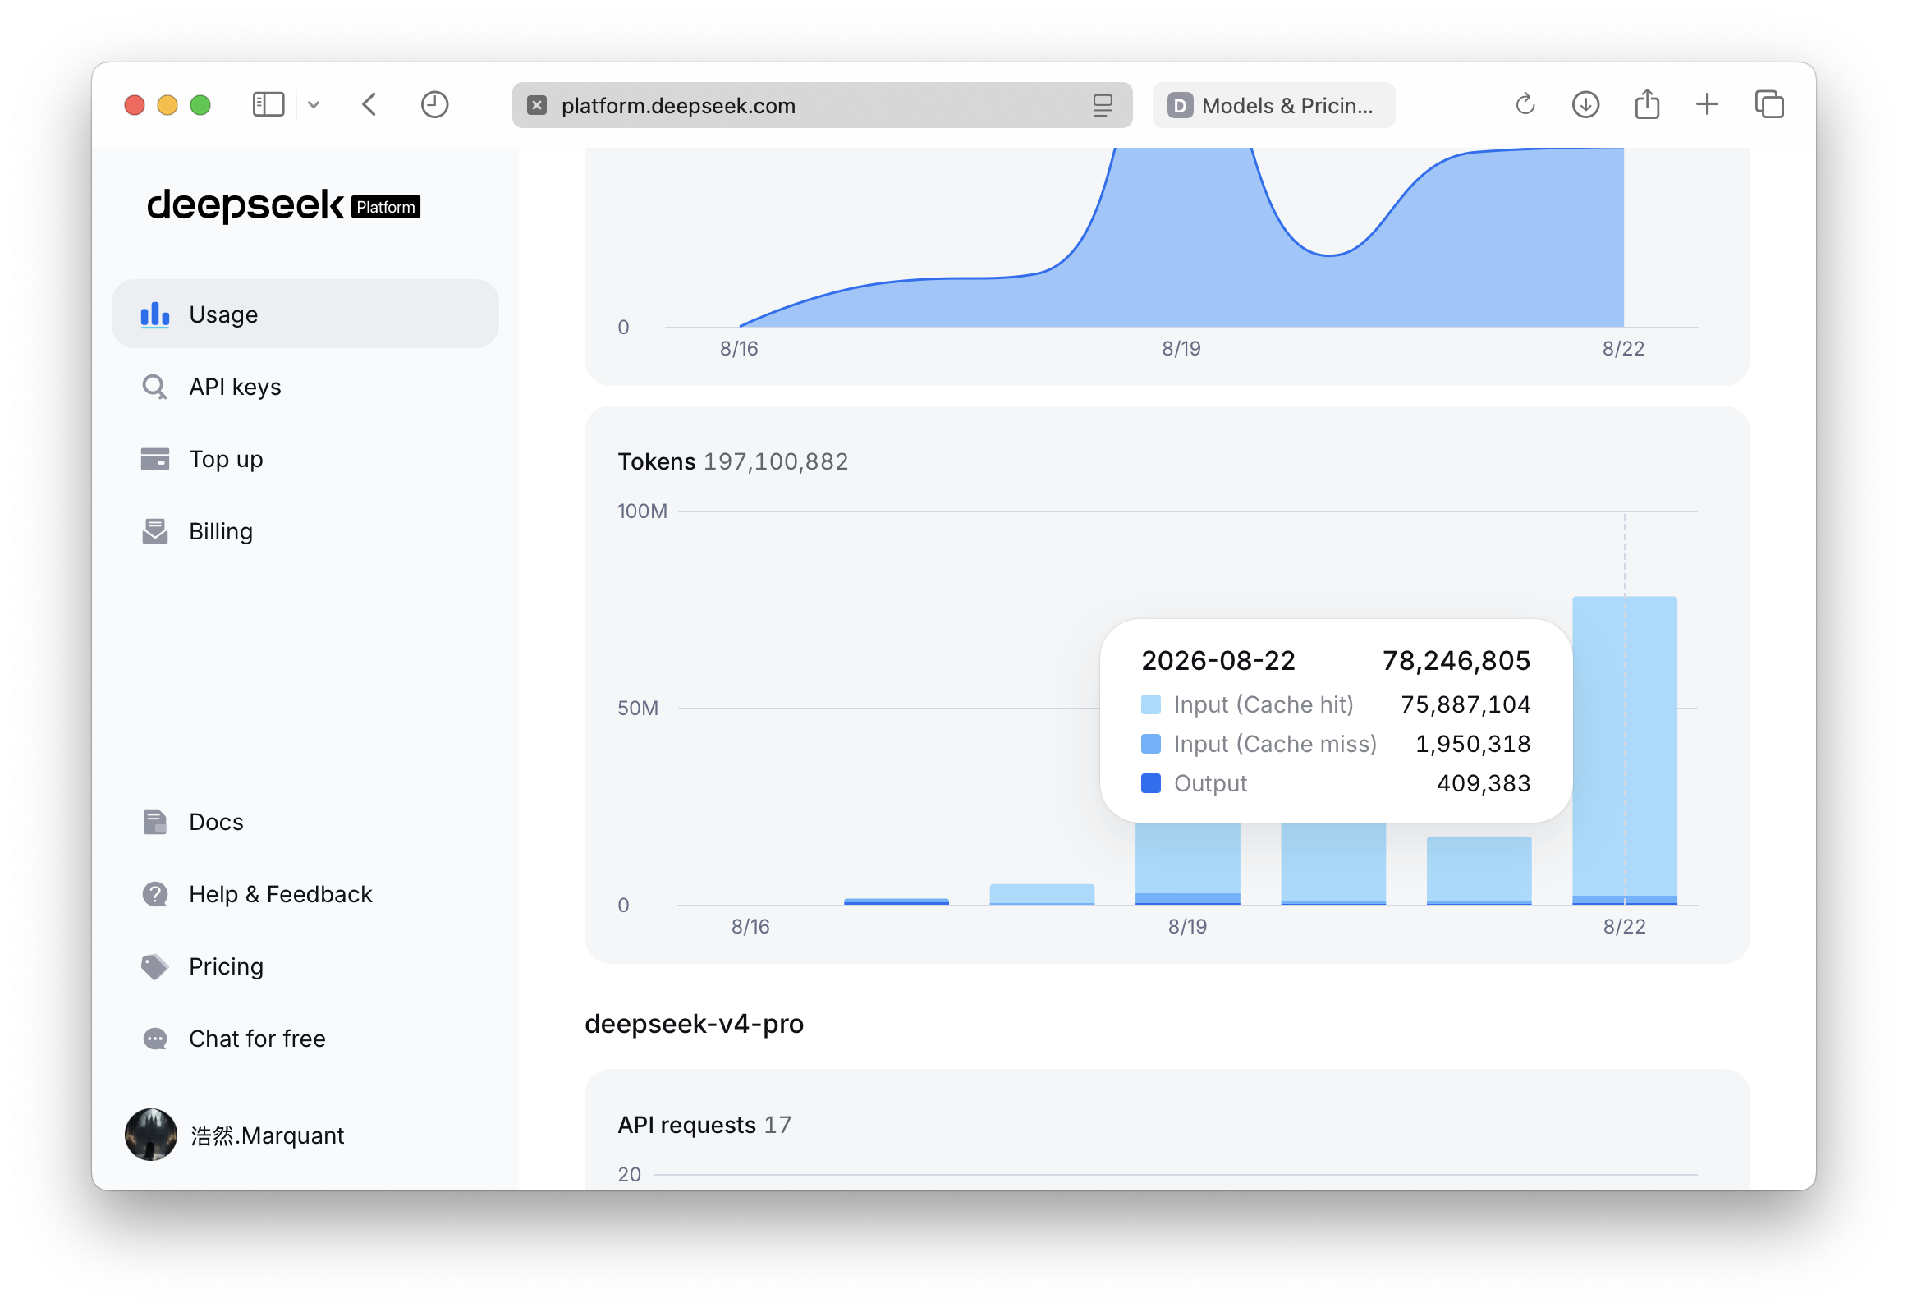Viewport: 1908px width, 1312px height.
Task: Click the 8/22 bar in Tokens chart
Action: pos(1624,750)
